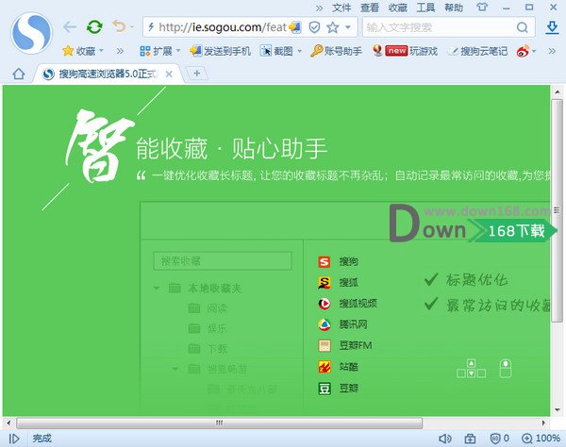The width and height of the screenshot is (566, 447).
Task: Click the magnifier search icon
Action: (x=522, y=27)
